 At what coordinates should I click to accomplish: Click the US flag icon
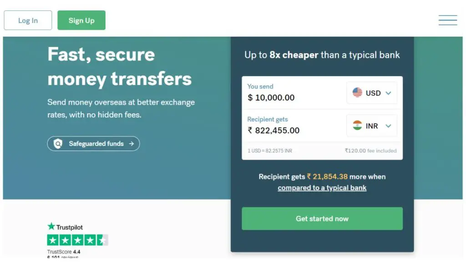[357, 93]
